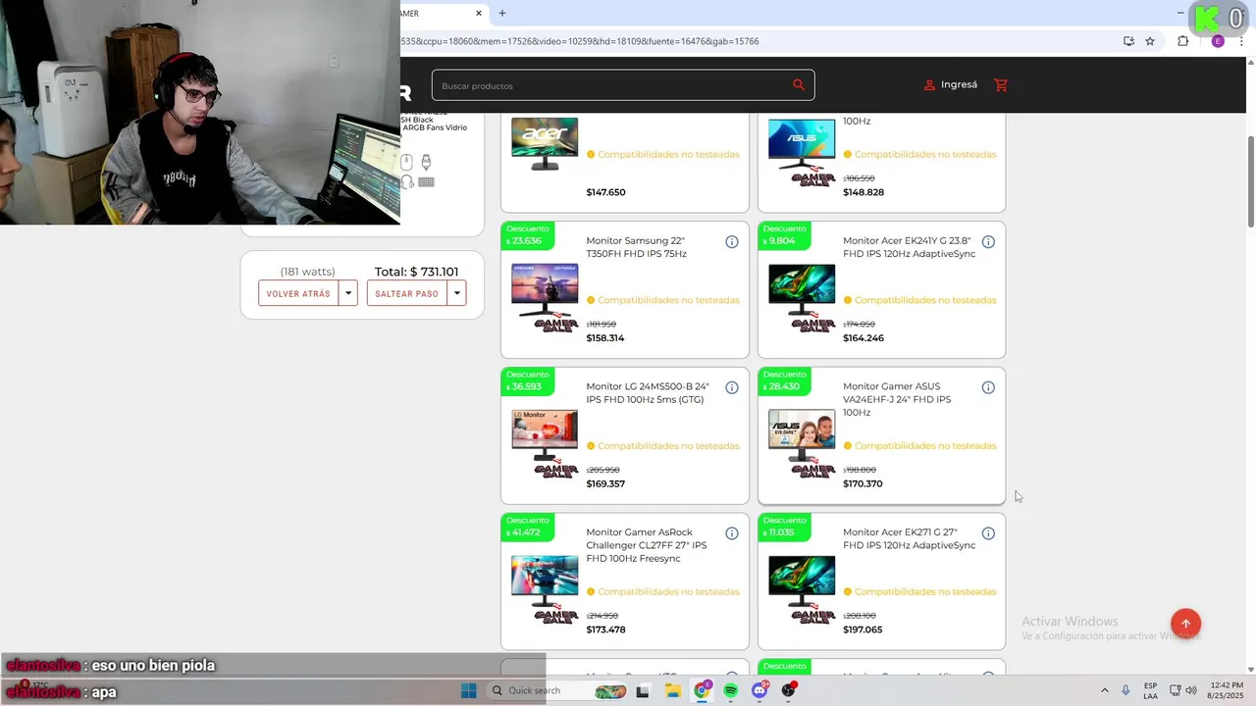Select the keyboard peripheral step icon

(x=426, y=181)
